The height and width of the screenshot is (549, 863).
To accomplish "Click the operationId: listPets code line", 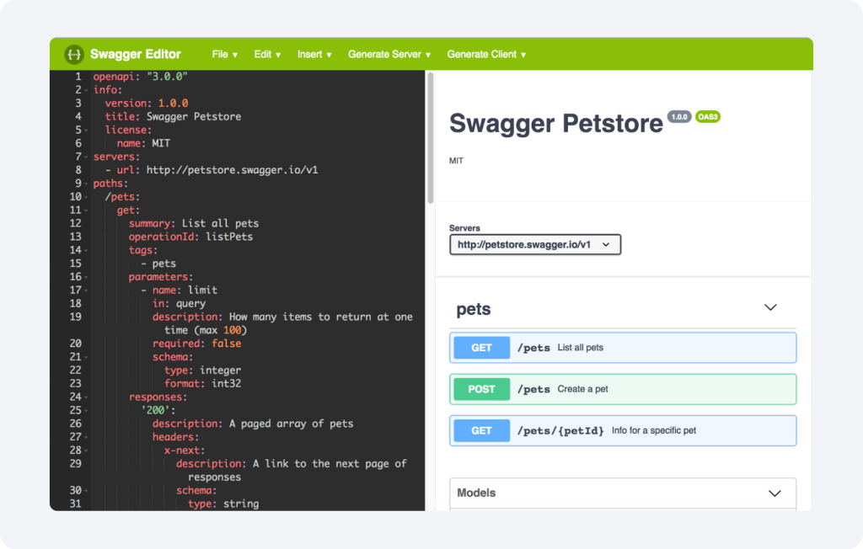I will click(190, 237).
